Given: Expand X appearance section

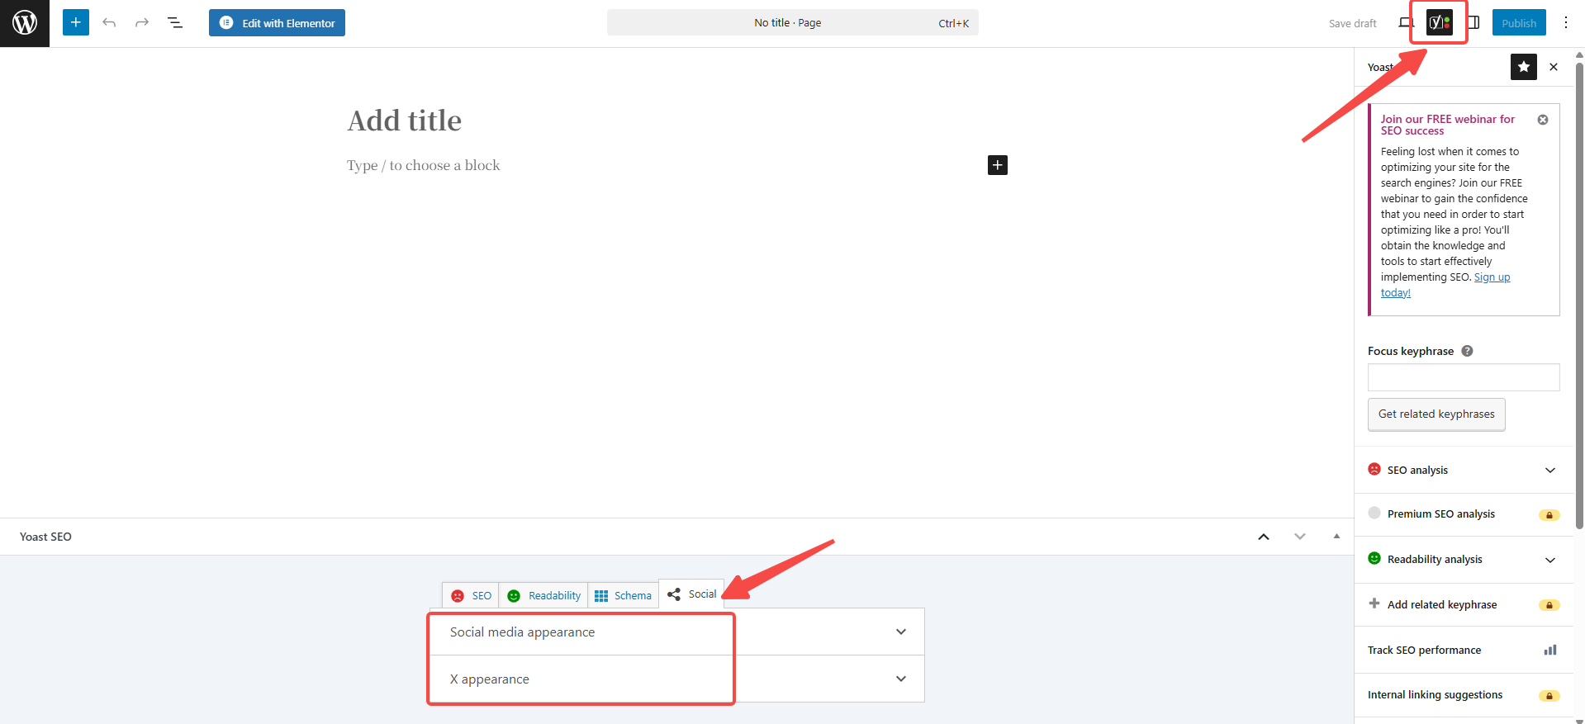Looking at the screenshot, I should pos(677,679).
